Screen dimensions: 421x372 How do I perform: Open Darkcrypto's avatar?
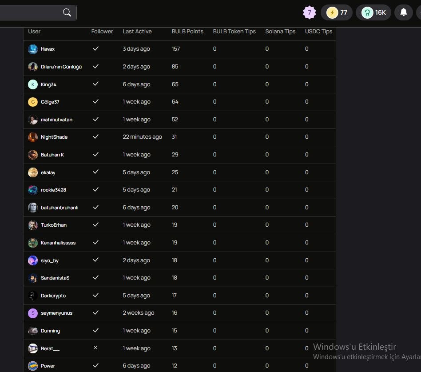pyautogui.click(x=33, y=296)
